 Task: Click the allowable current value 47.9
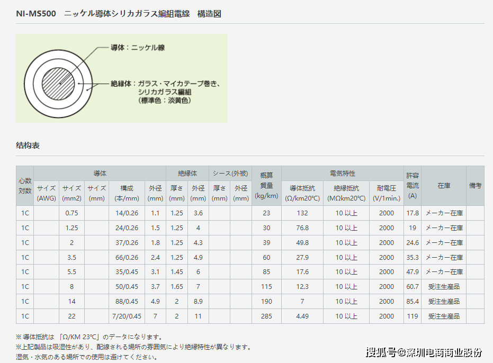pyautogui.click(x=413, y=272)
